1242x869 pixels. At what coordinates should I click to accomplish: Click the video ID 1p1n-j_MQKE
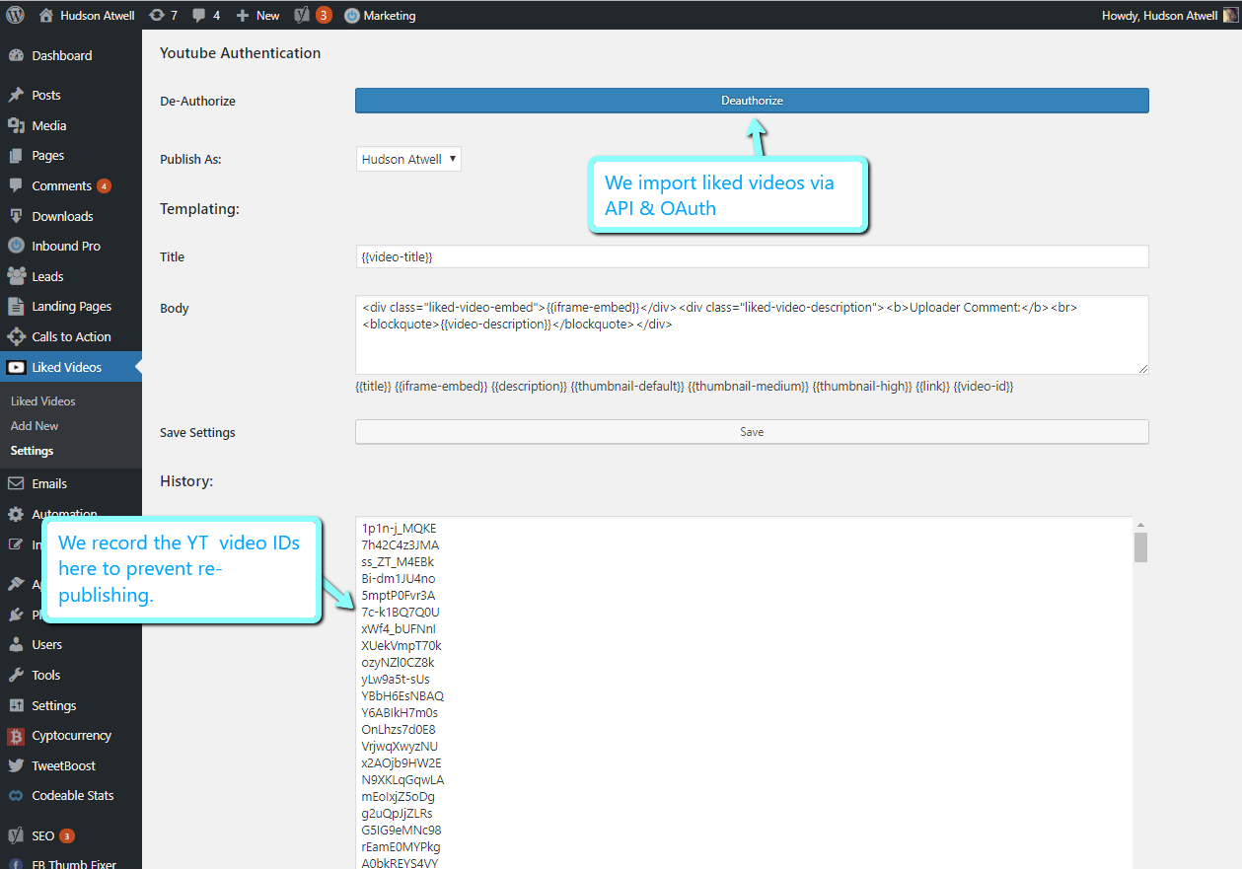(399, 529)
